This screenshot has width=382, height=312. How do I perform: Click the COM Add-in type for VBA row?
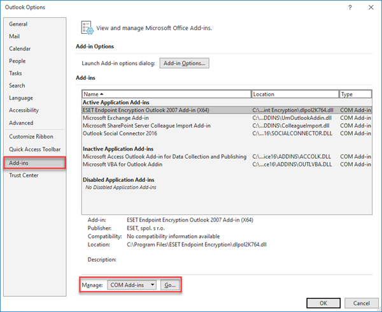(355, 165)
